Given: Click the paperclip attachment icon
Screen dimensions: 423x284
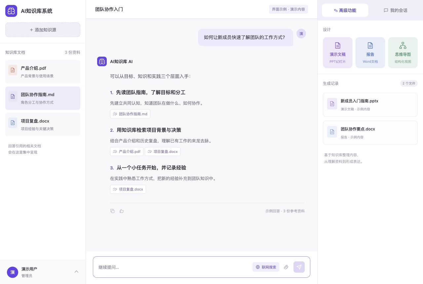Looking at the screenshot, I should pyautogui.click(x=286, y=267).
